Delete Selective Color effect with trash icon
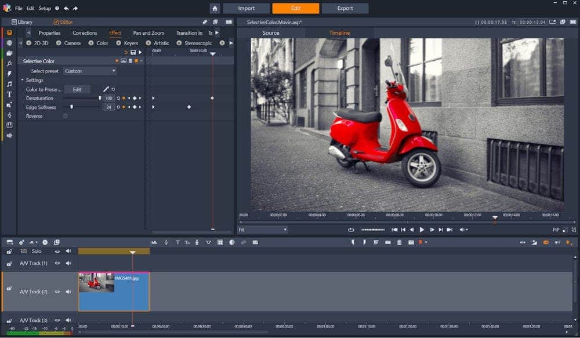Image resolution: width=580 pixels, height=338 pixels. (130, 61)
